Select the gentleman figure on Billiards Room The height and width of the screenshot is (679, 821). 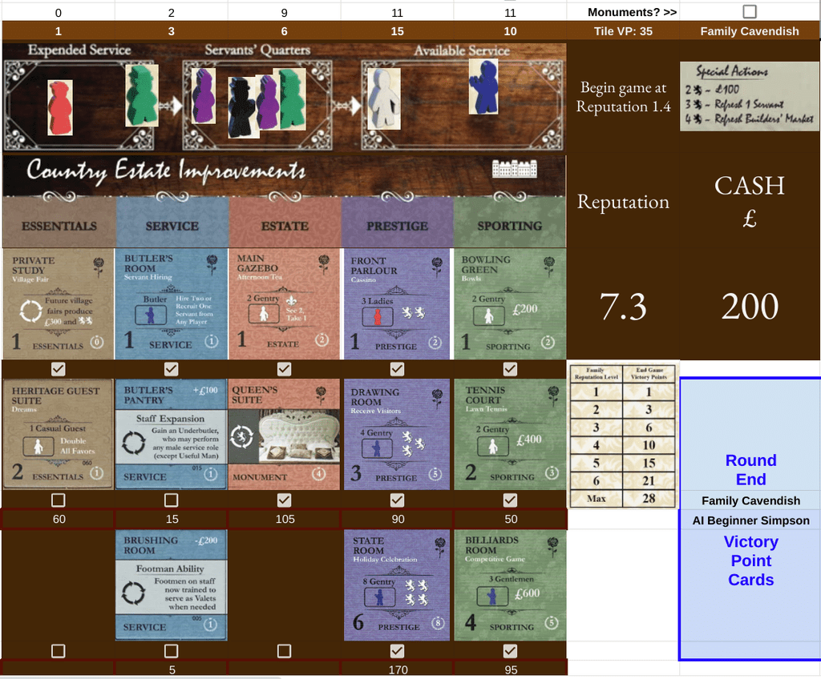tap(492, 596)
